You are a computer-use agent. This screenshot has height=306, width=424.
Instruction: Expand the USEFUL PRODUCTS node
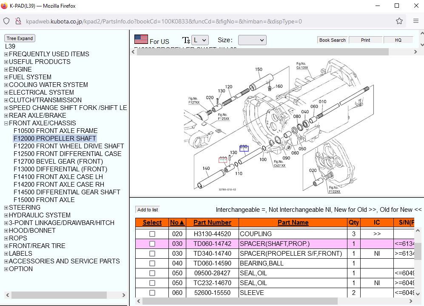pyautogui.click(x=6, y=62)
